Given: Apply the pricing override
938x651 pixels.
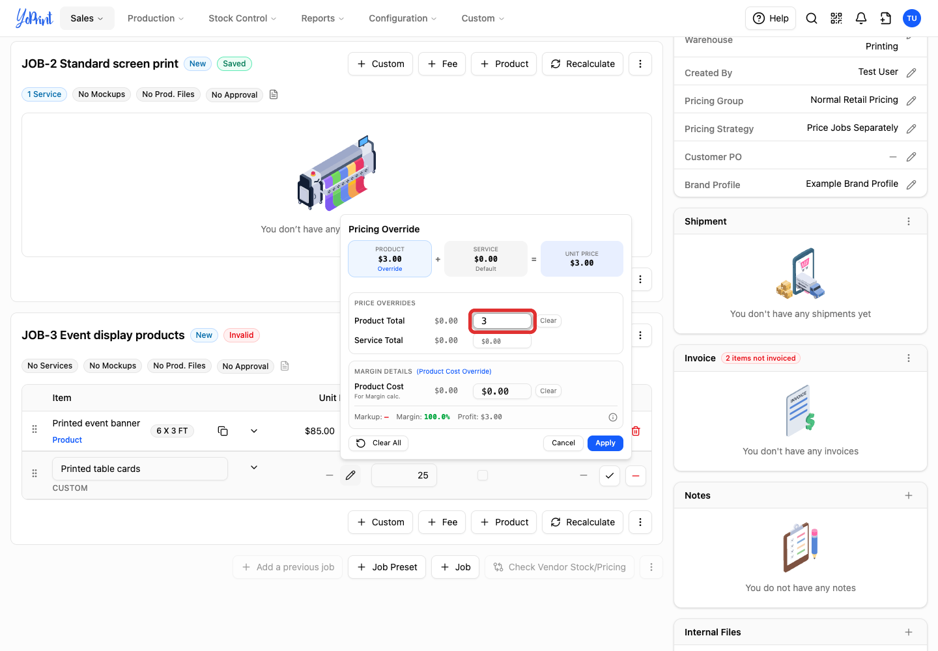Looking at the screenshot, I should click(x=605, y=443).
